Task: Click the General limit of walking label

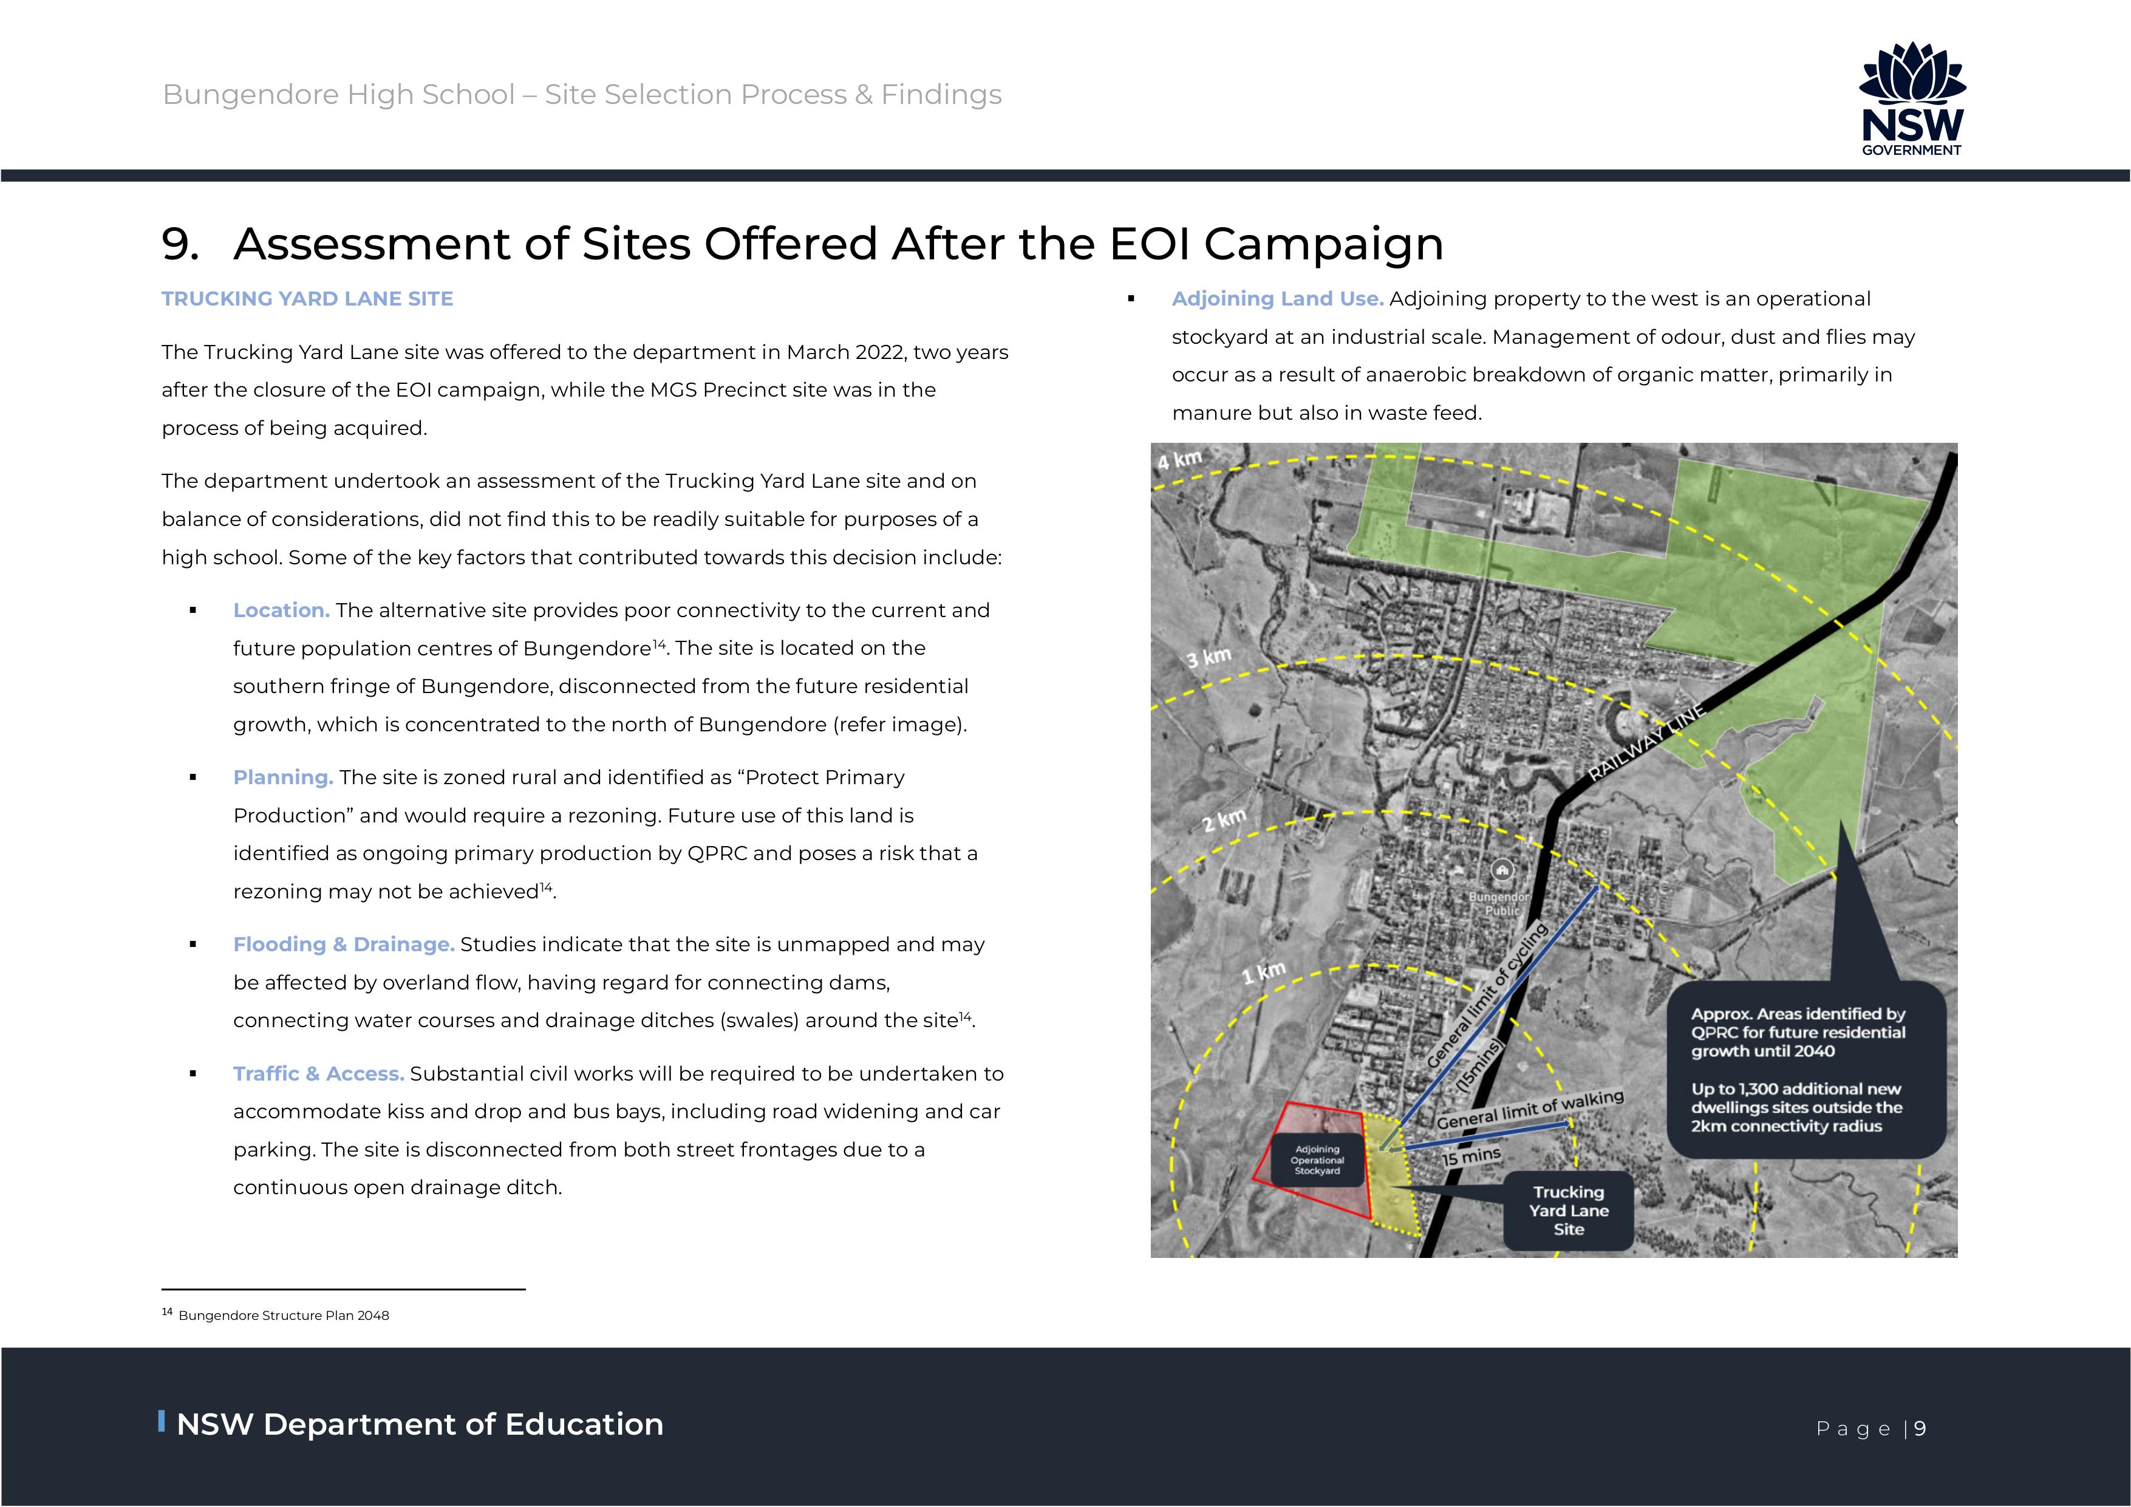Action: (x=1530, y=1110)
